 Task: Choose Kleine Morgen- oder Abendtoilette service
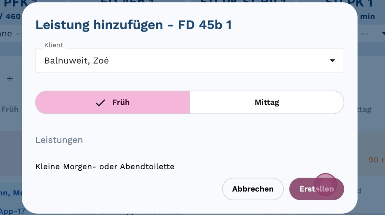105,167
